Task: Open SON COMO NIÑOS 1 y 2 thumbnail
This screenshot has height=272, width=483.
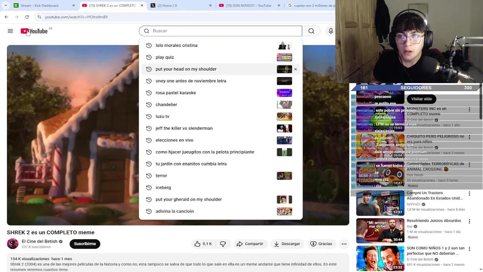Action: tap(380, 258)
